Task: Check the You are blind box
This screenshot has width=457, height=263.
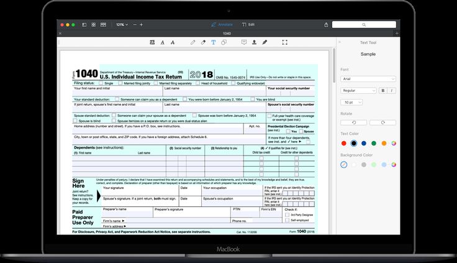Action: 253,99
